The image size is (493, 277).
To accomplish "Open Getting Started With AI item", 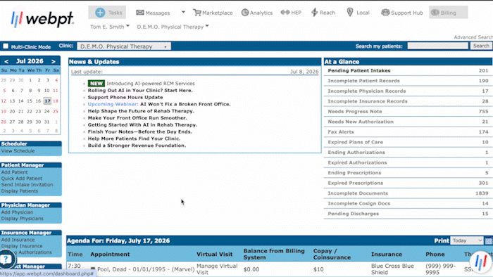I will point(142,125).
